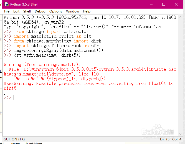Close the Python 3.5.3 Shell window
The height and width of the screenshot is (144, 185).
point(176,4)
